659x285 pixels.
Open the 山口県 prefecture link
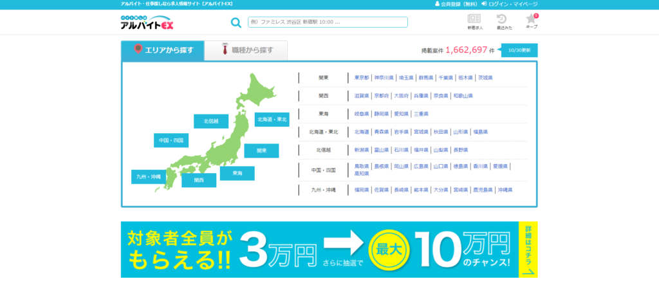pos(441,167)
